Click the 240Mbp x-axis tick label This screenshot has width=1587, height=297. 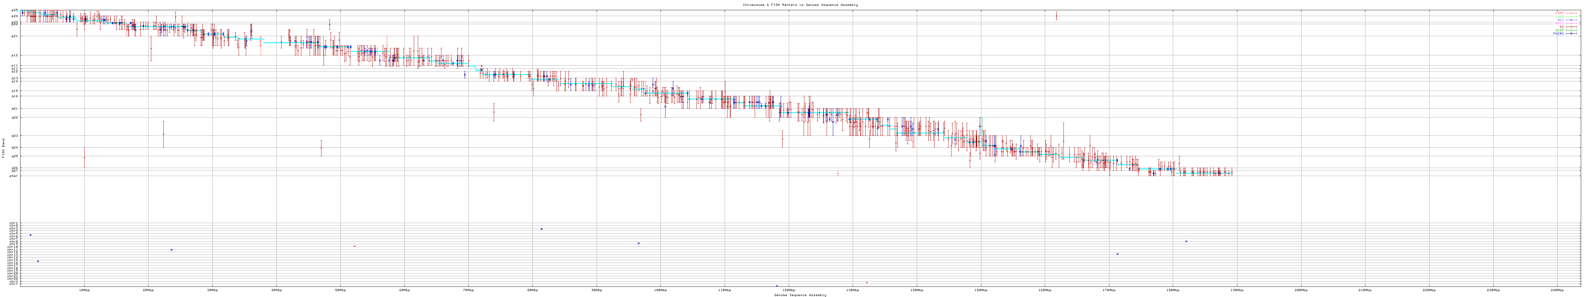tap(1557, 290)
